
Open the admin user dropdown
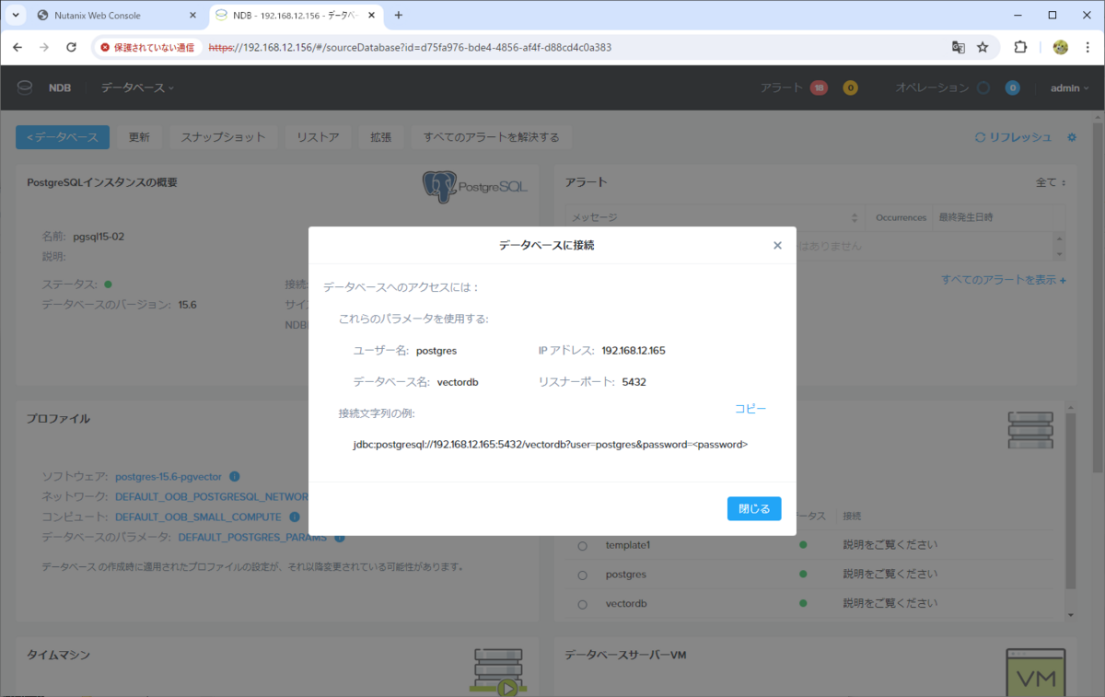pos(1069,87)
